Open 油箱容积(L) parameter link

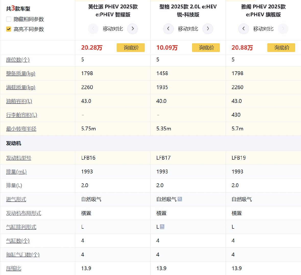[x=19, y=101]
